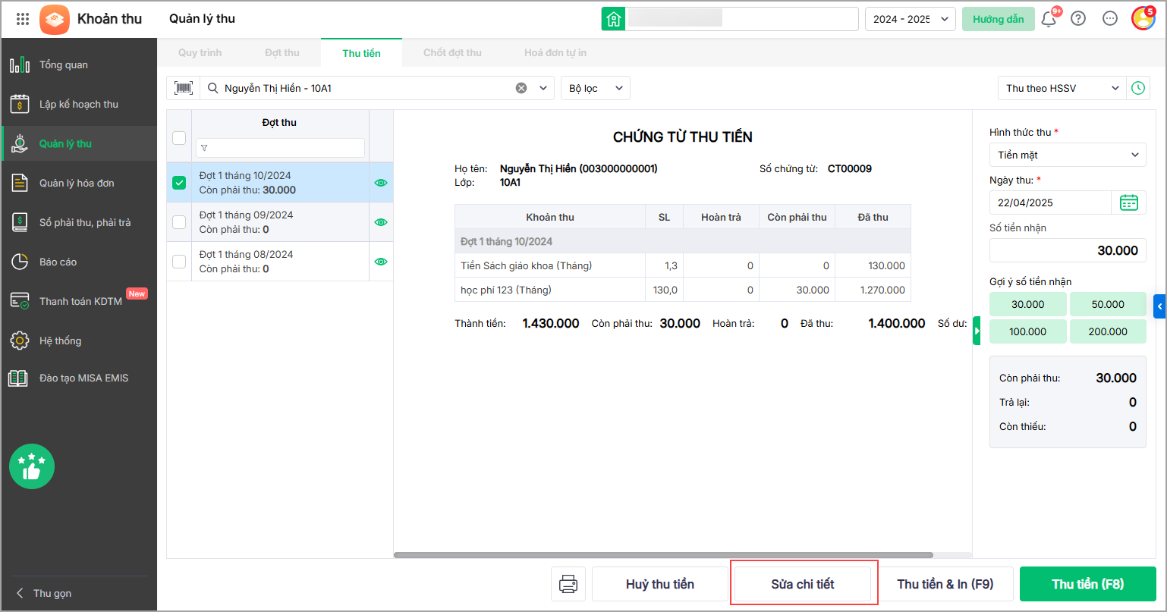1167x612 pixels.
Task: Open the help question mark icon
Action: [1078, 19]
